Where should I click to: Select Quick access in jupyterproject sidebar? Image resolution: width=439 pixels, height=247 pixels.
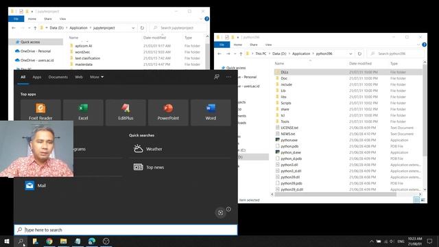coord(36,42)
